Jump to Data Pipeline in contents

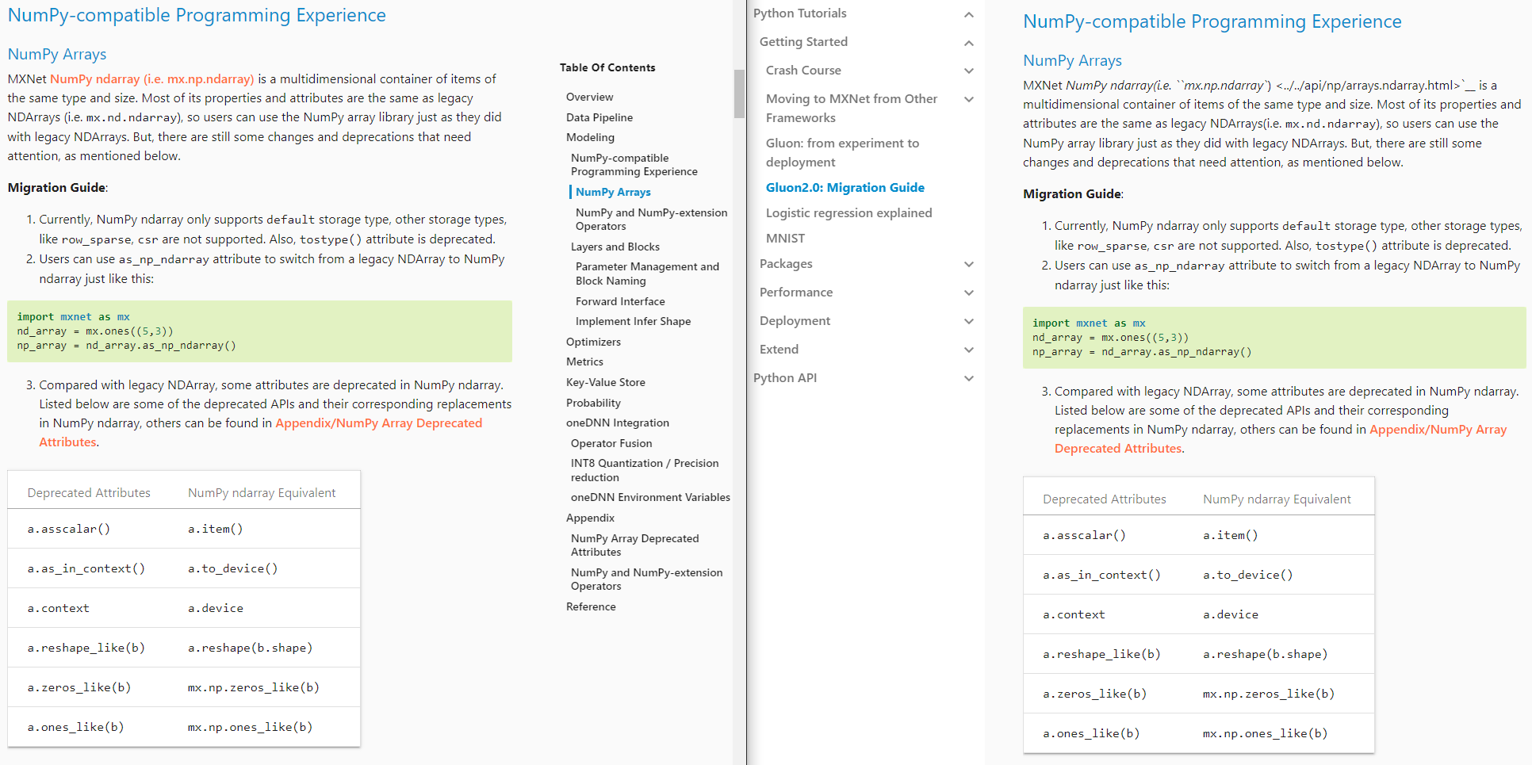click(599, 118)
